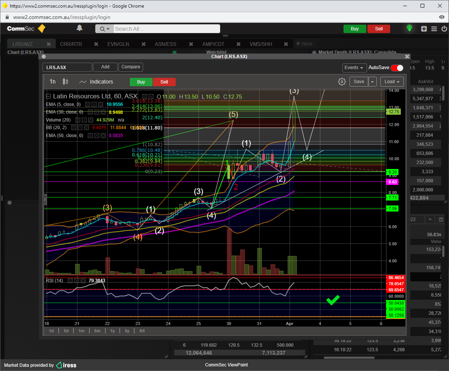This screenshot has width=449, height=371.
Task: Open settings for EMA (5, close, 0)
Action: 94,104
